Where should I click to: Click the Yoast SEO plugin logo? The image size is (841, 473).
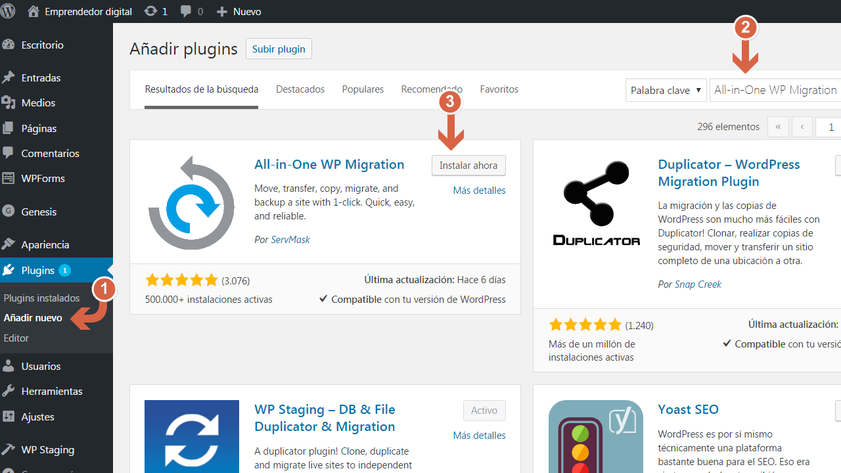[596, 436]
